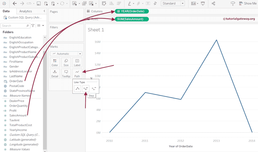The height and width of the screenshot is (152, 258).
Task: Open dropdown arrow beside show/hide cards icon
Action: (198, 4)
